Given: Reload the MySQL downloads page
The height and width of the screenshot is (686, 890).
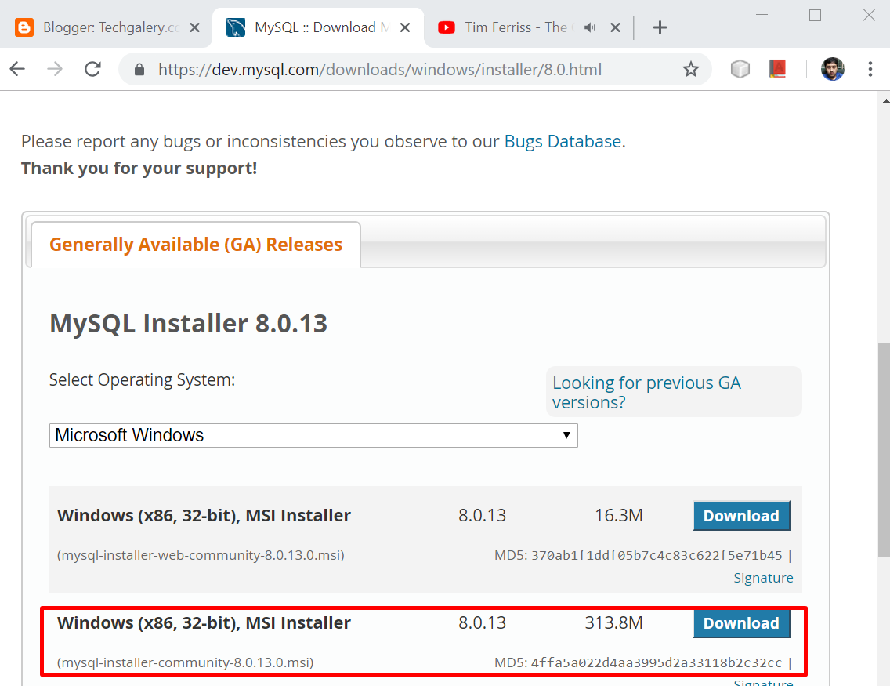Looking at the screenshot, I should click(x=92, y=69).
